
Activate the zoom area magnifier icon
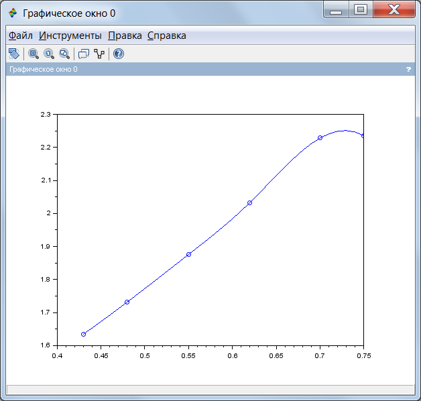(34, 54)
